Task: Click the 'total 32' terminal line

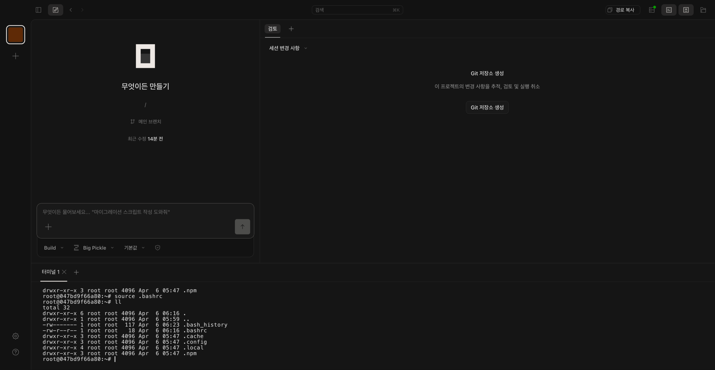Action: point(56,308)
